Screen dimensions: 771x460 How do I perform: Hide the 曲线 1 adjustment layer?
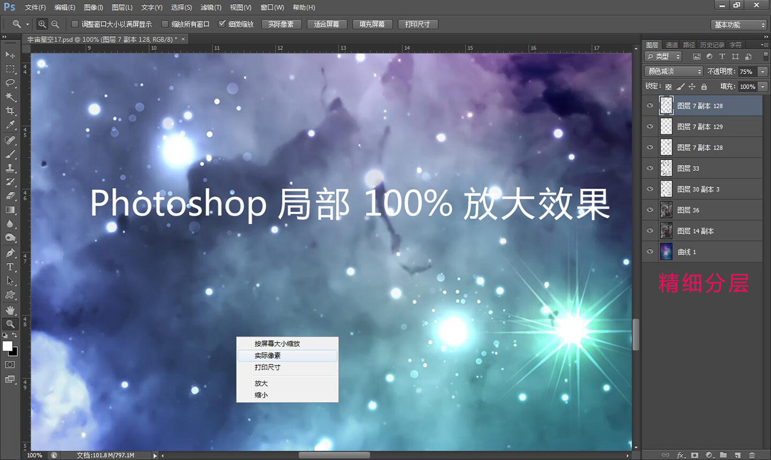(x=650, y=252)
